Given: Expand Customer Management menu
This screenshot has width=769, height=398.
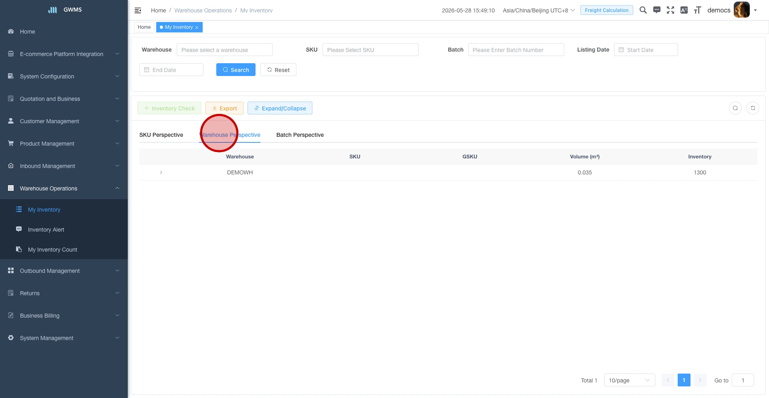Looking at the screenshot, I should coord(64,121).
